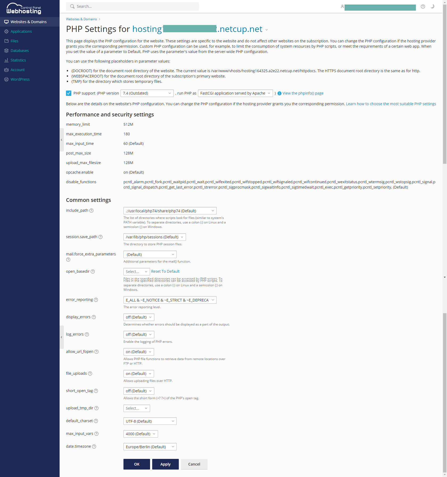Open the max_input_vars dropdown

(x=140, y=434)
